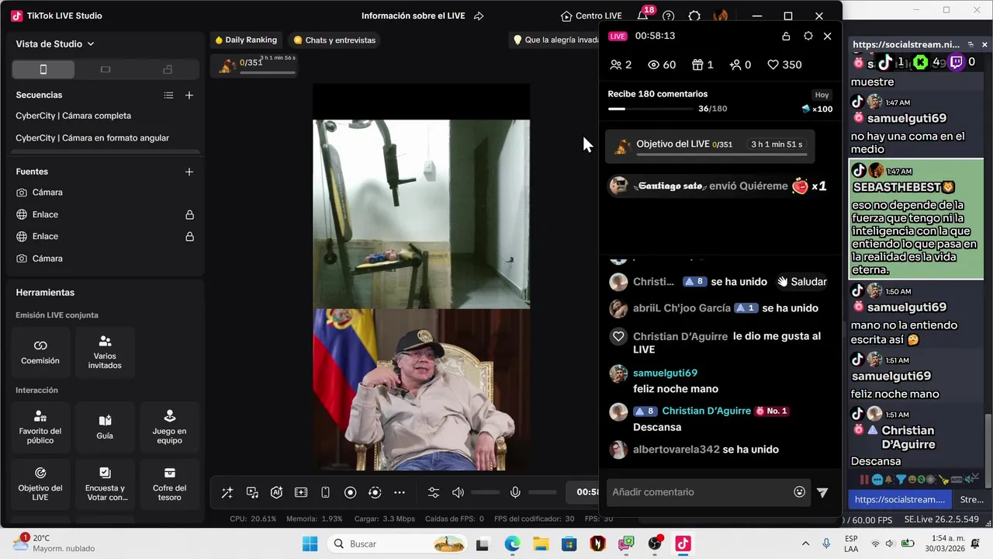The height and width of the screenshot is (559, 993).
Task: Open the help question mark icon
Action: (669, 16)
